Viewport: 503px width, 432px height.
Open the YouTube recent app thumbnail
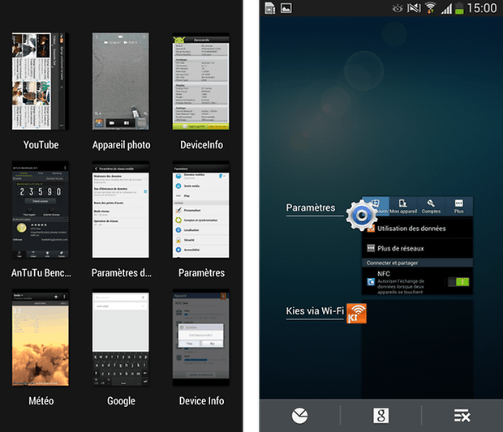click(41, 81)
